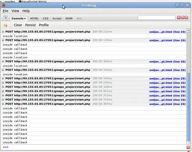The height and width of the screenshot is (152, 192).
Task: Expand the POST request with 328ms
Action: (x=3, y=87)
